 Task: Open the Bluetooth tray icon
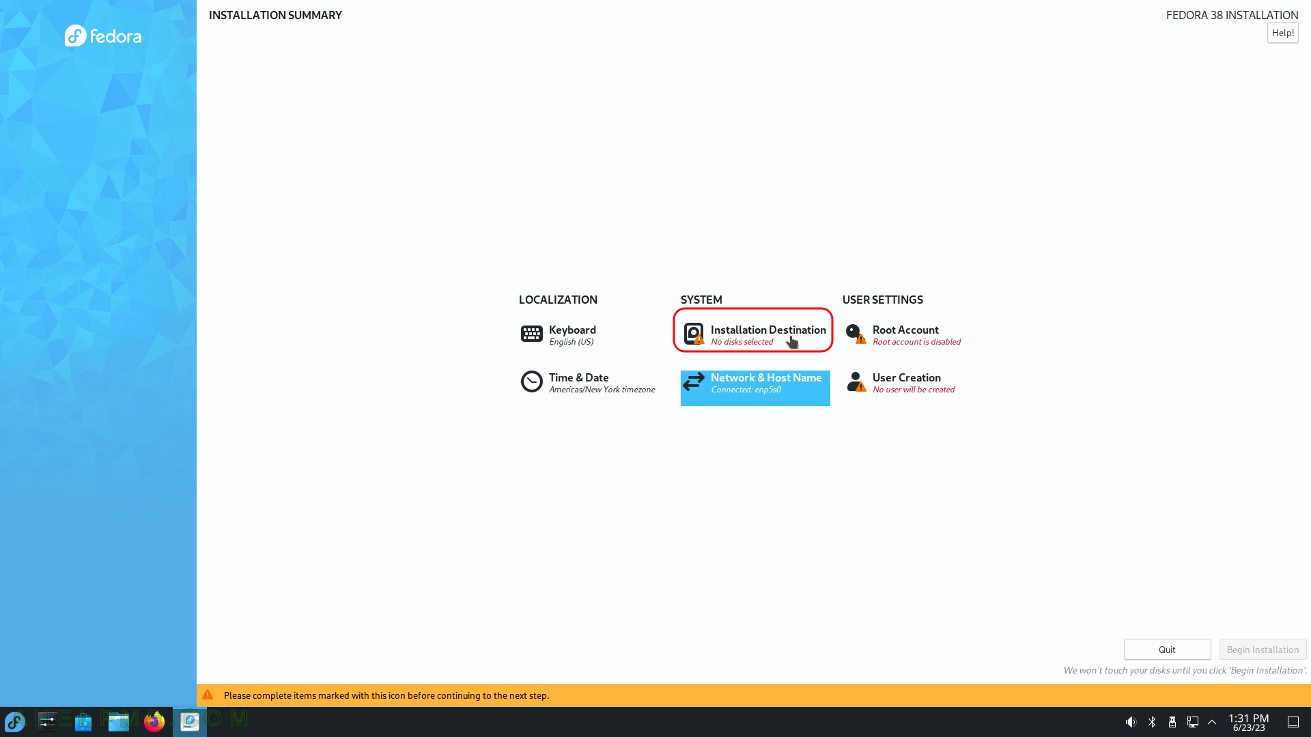tap(1152, 722)
